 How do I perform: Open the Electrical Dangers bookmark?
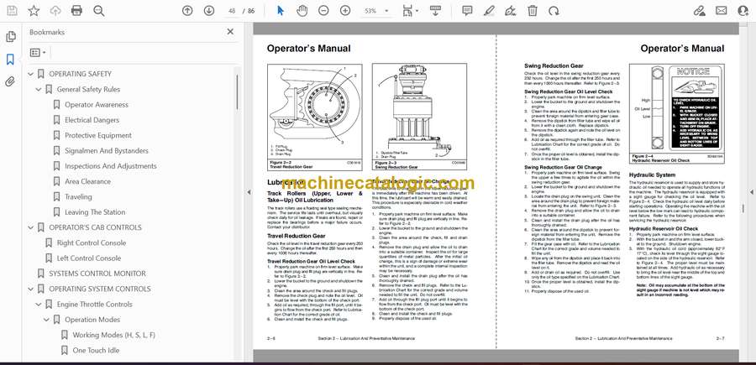(x=92, y=120)
